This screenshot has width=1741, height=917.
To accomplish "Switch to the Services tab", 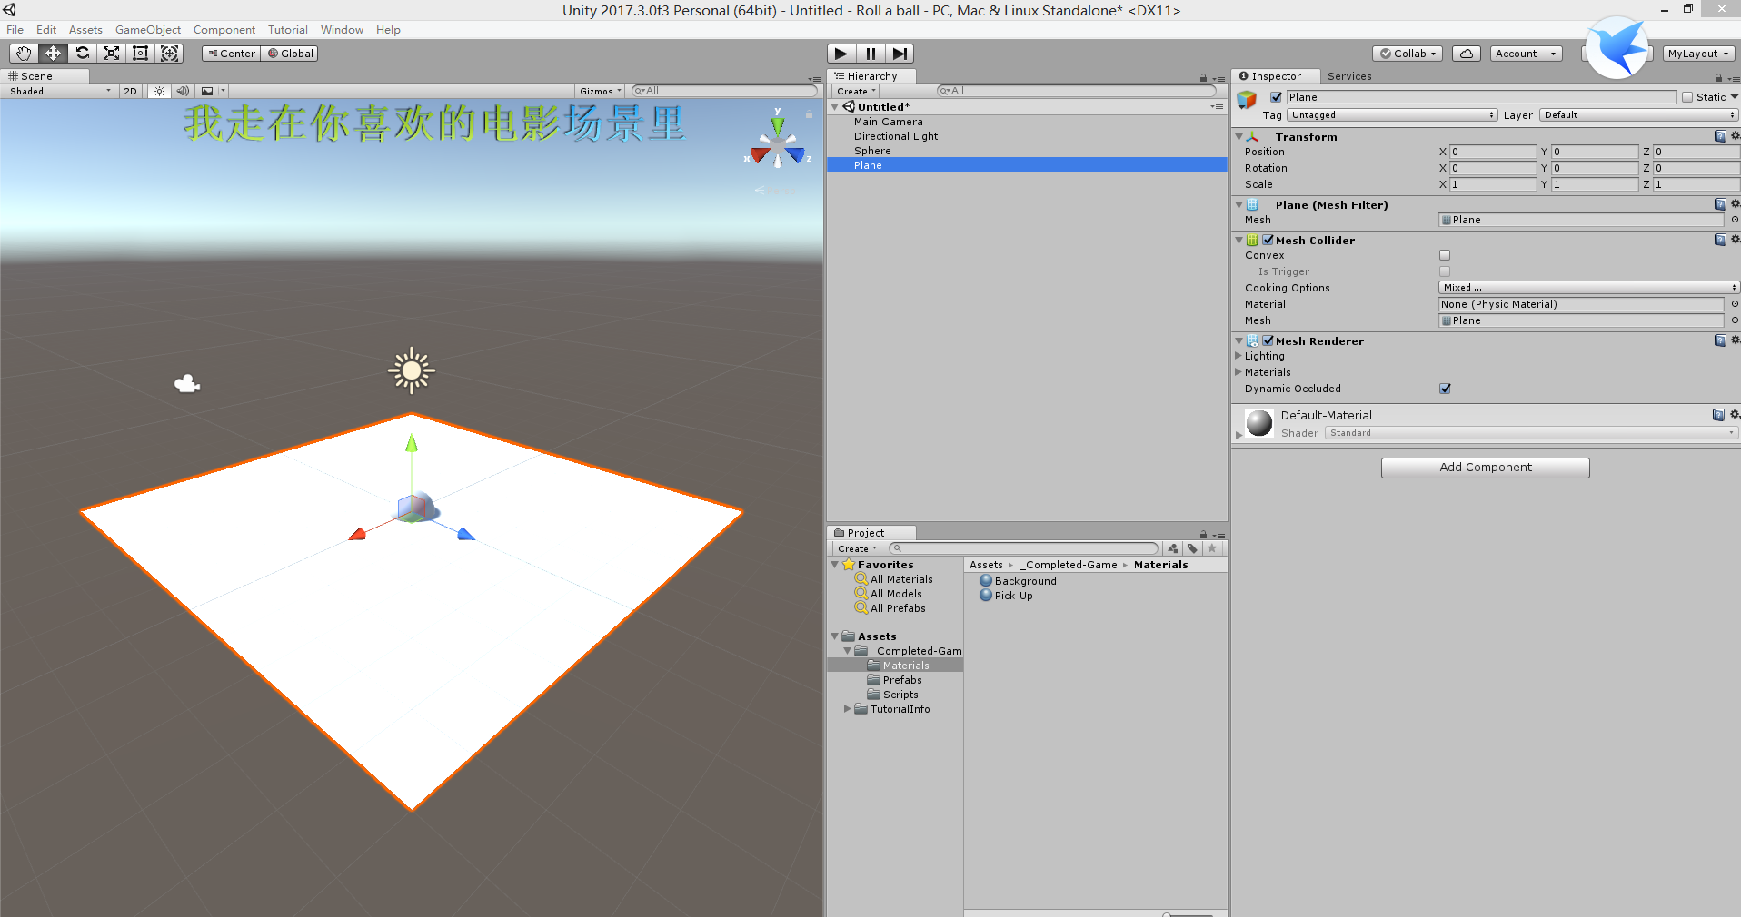I will [1349, 76].
